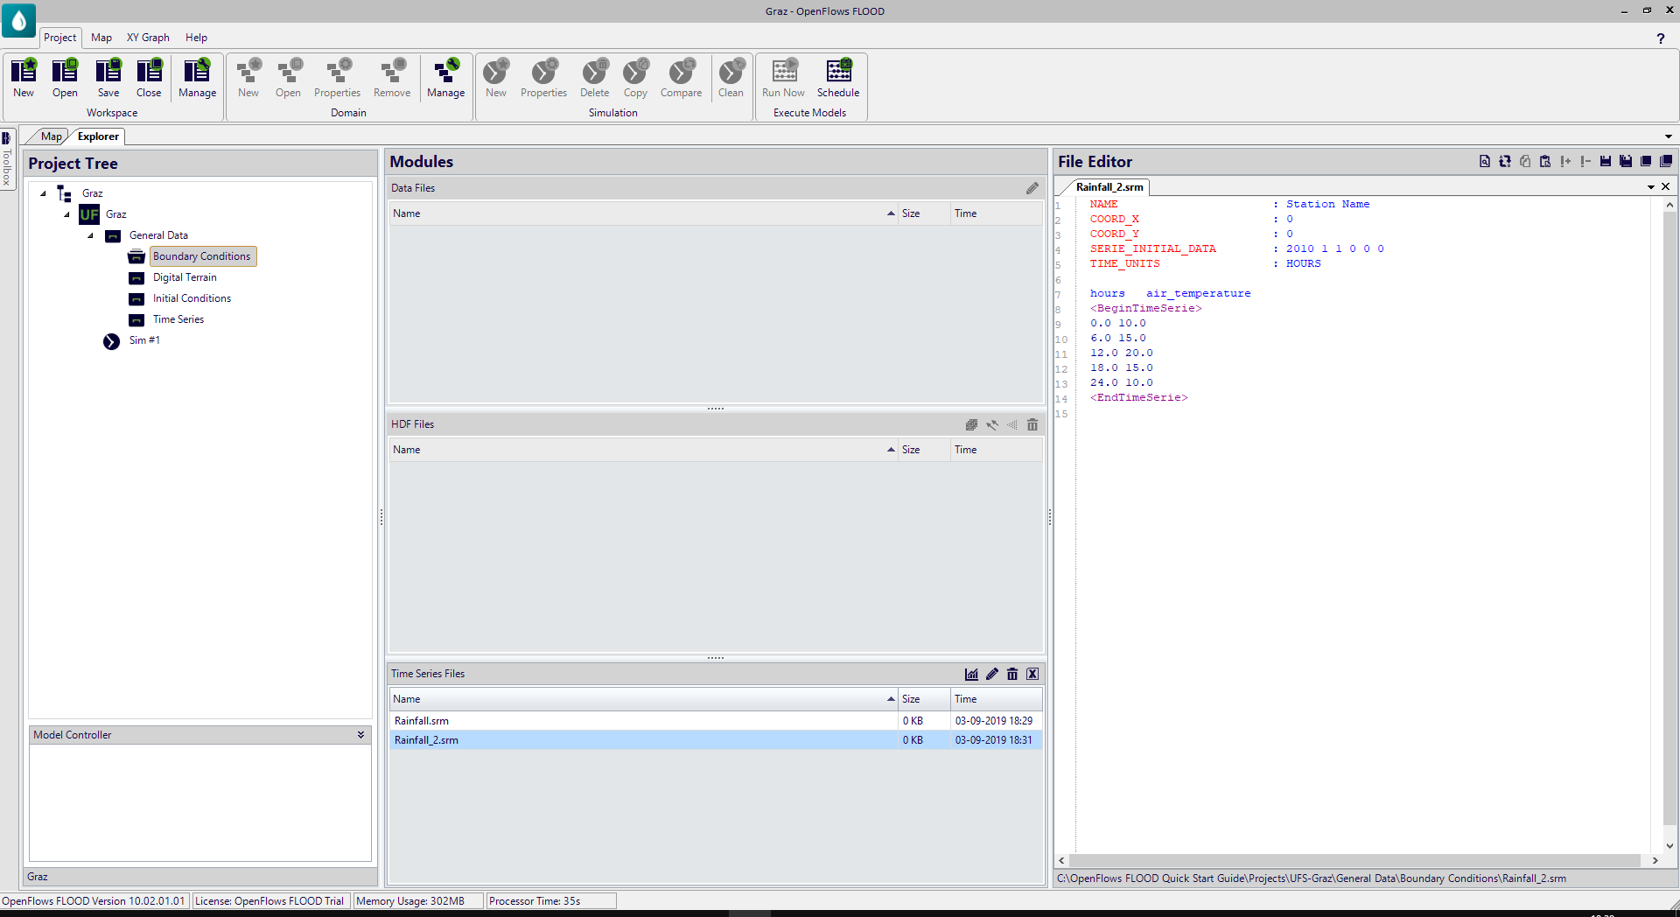
Task: Click the single window icon in File Editor
Action: [x=1646, y=161]
